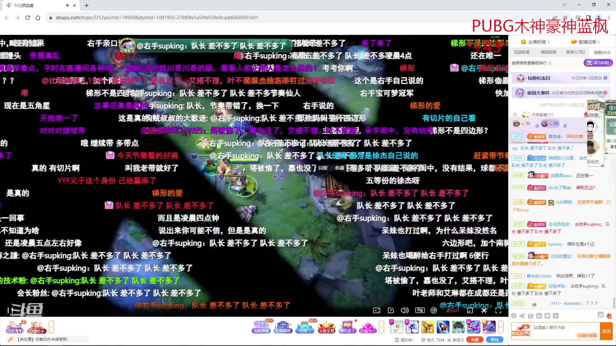616x346 pixels.
Task: Open the 蓝光4M quality selector
Action: coord(452,310)
